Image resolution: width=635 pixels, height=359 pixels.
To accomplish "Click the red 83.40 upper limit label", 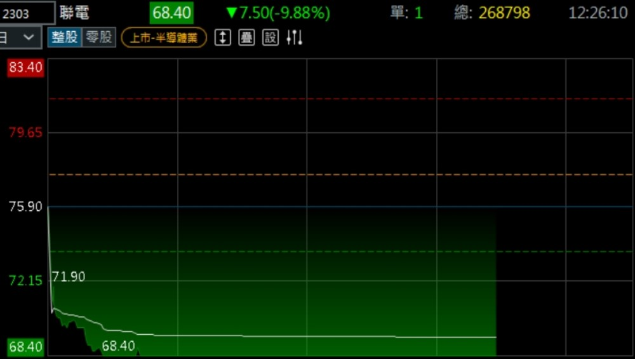I will (25, 68).
